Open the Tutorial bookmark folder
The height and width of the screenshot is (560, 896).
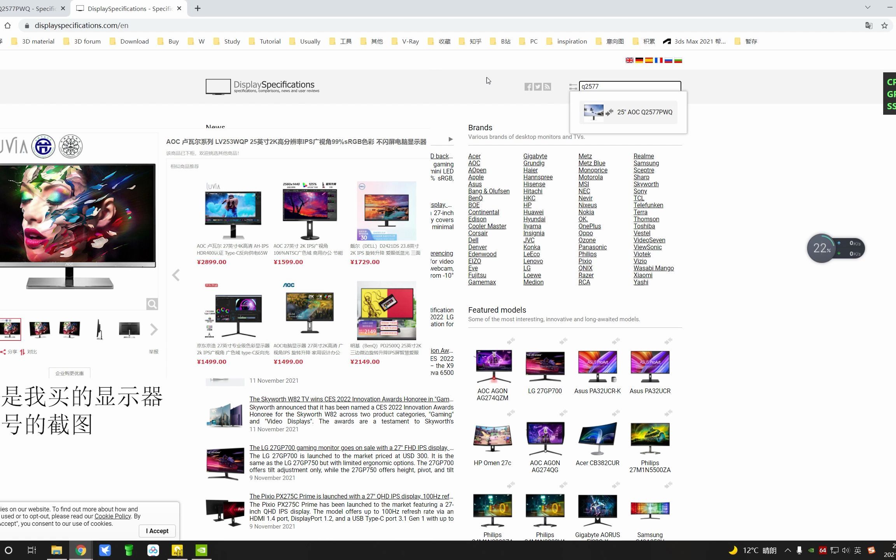point(265,41)
